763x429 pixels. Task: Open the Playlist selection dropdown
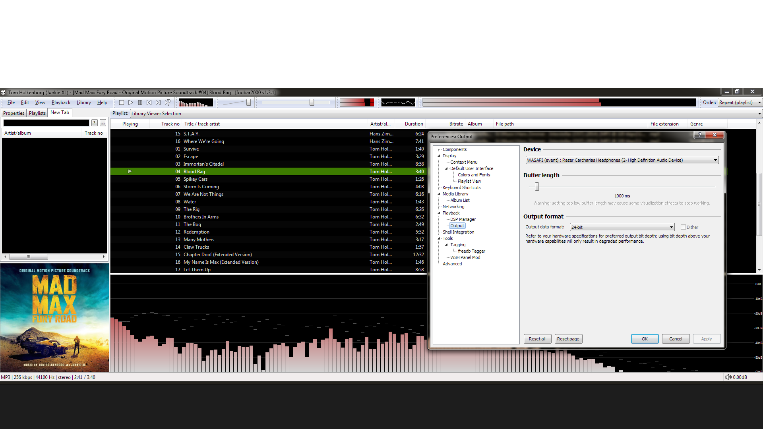coord(446,114)
